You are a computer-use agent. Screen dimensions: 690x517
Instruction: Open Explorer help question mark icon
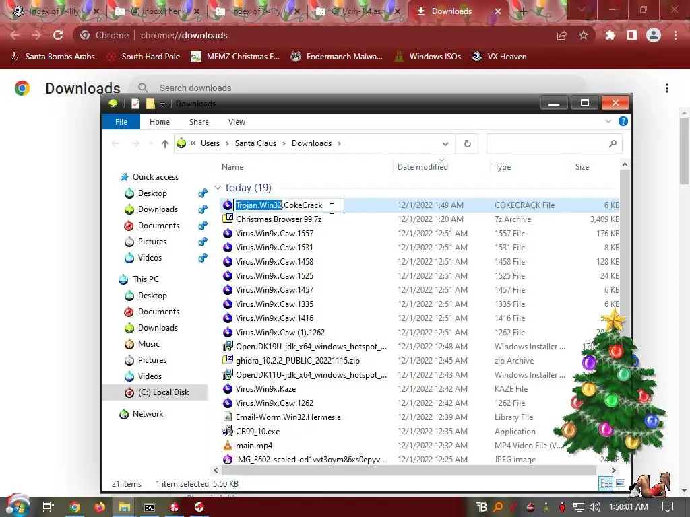pyautogui.click(x=623, y=121)
